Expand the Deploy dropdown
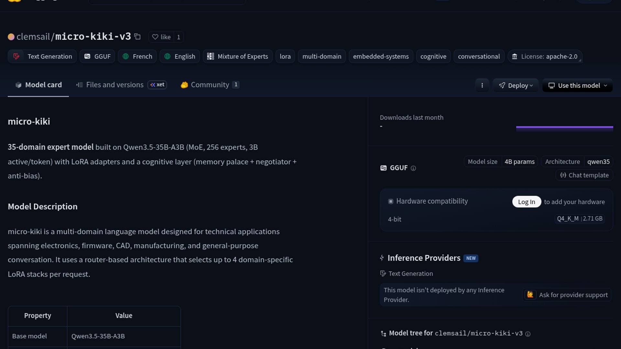This screenshot has height=349, width=621. tap(516, 85)
